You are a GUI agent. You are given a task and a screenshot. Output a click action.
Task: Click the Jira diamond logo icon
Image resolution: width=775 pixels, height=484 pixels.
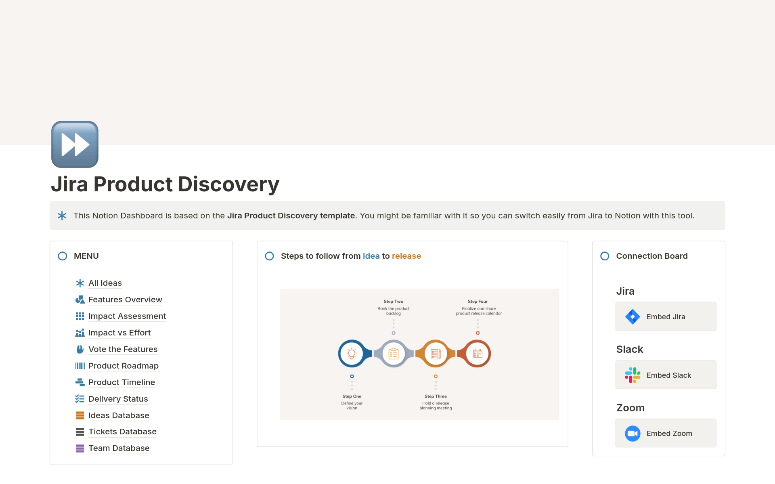pos(632,316)
